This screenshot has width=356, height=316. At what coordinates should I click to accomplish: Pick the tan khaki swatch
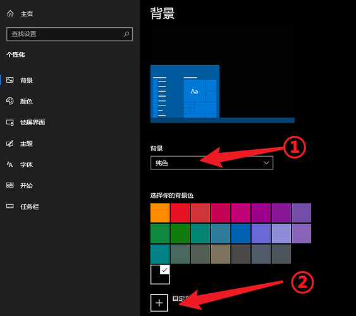point(221,254)
